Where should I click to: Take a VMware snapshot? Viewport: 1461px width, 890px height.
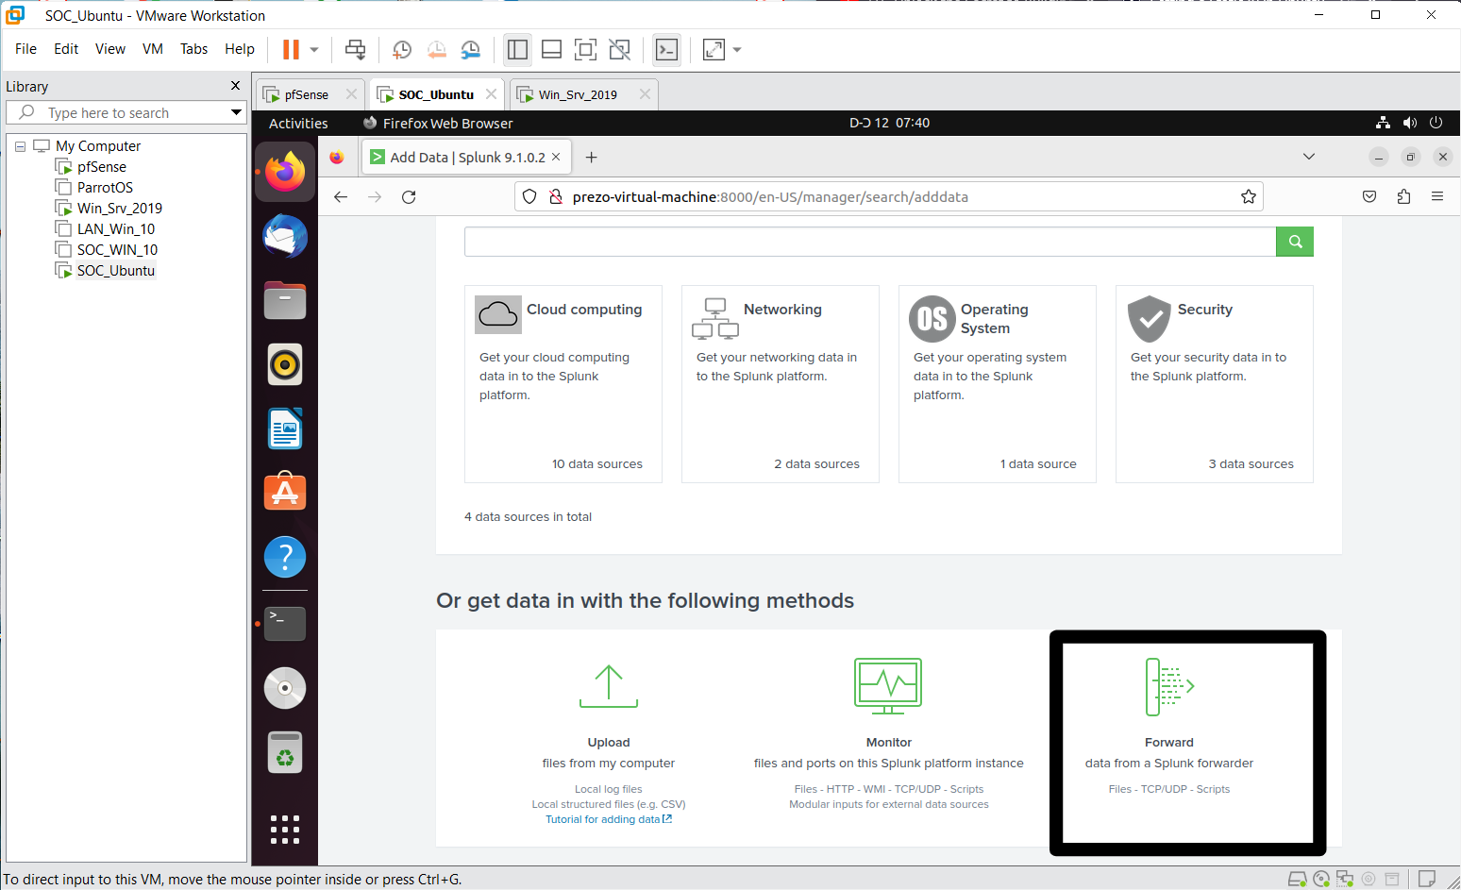(x=402, y=49)
